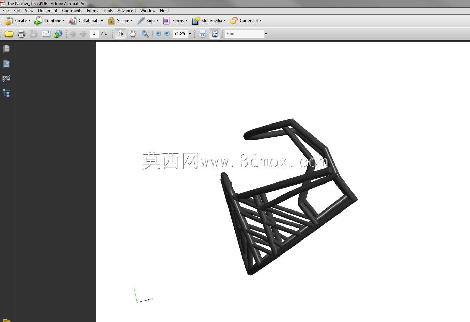The height and width of the screenshot is (322, 470).
Task: Activate the Hand tool
Action: (x=132, y=34)
